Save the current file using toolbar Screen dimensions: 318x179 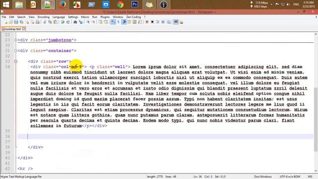click(x=16, y=22)
